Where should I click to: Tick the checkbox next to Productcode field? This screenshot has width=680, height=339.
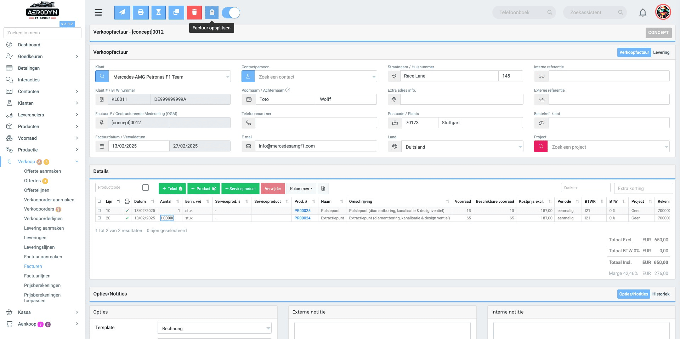146,188
